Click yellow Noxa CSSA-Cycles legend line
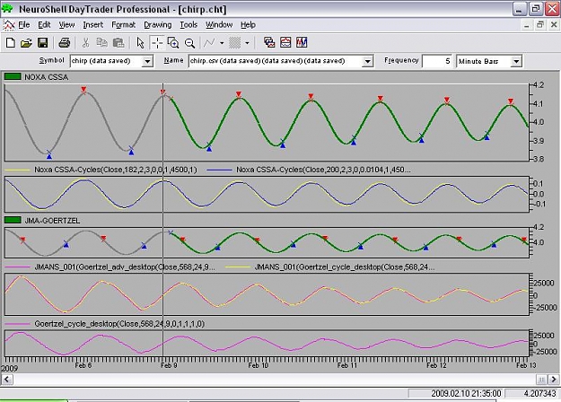 [17, 170]
